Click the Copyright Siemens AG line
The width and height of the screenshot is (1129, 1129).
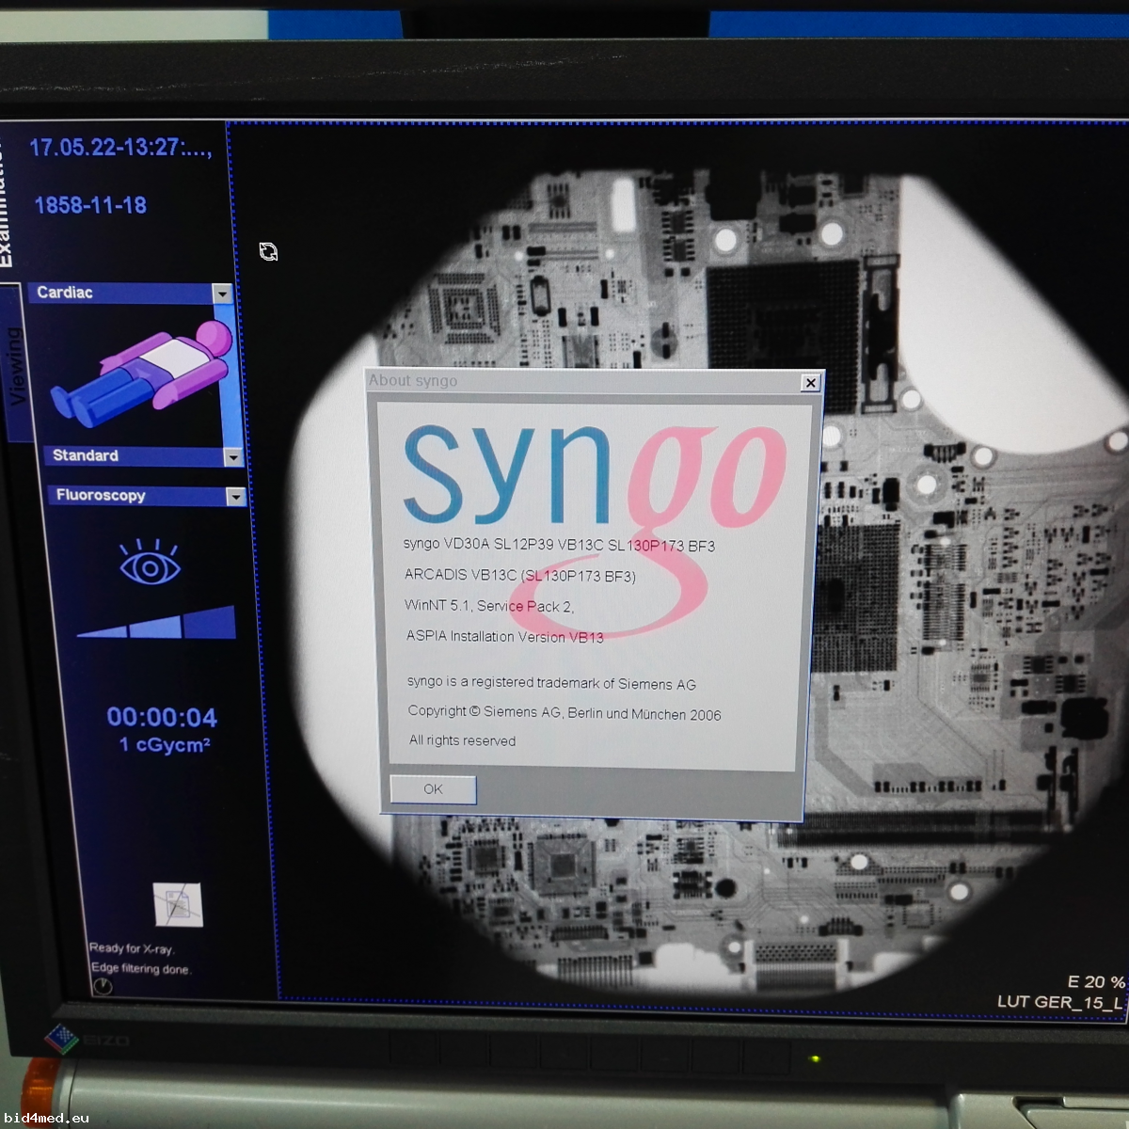tap(564, 714)
